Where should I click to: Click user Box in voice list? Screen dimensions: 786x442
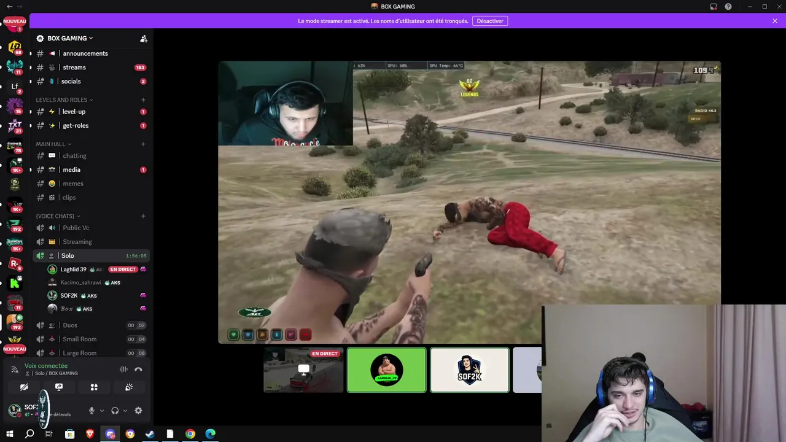click(x=66, y=309)
